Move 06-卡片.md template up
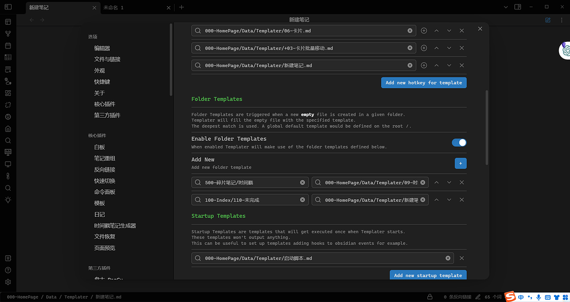The image size is (570, 302). (x=437, y=30)
